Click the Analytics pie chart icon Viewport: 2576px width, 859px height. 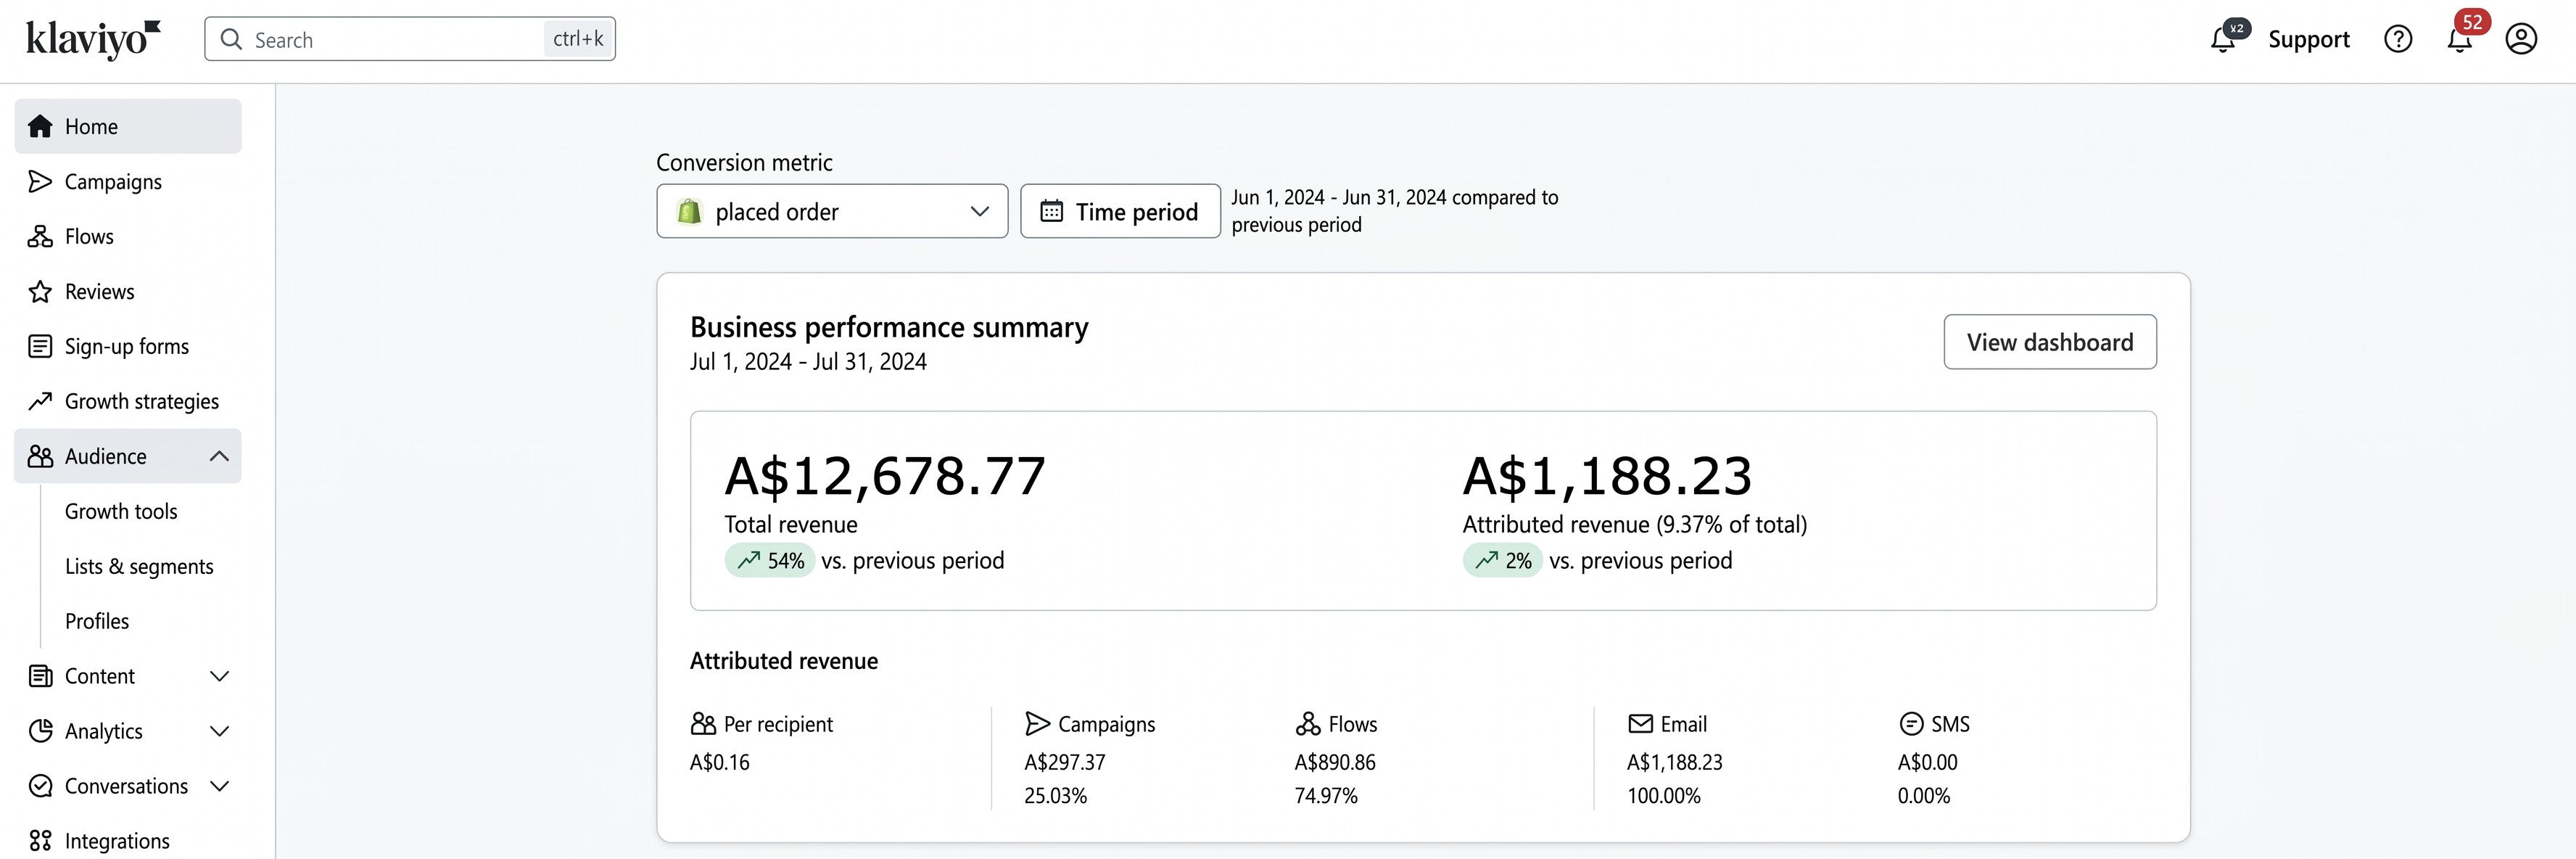(x=40, y=731)
